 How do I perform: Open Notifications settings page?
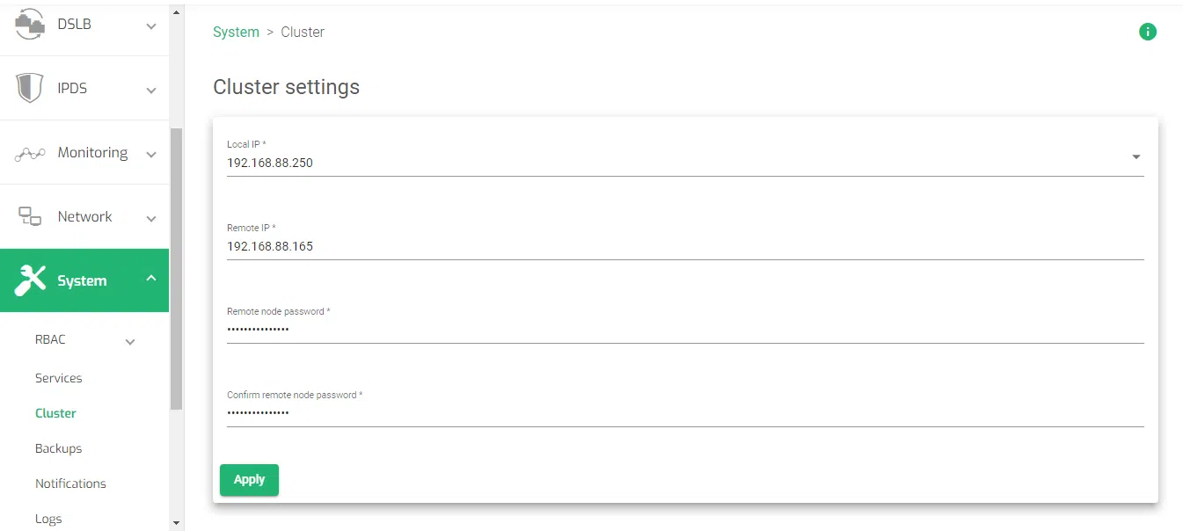coord(70,484)
